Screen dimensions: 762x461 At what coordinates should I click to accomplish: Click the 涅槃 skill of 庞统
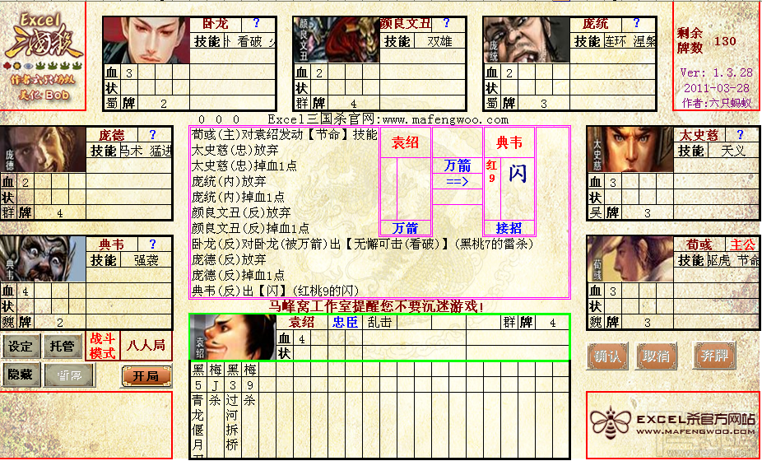click(644, 41)
